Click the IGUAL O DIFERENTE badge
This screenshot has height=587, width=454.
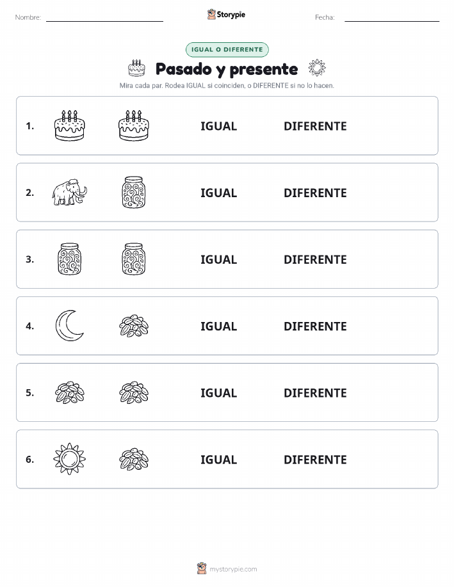pos(227,49)
